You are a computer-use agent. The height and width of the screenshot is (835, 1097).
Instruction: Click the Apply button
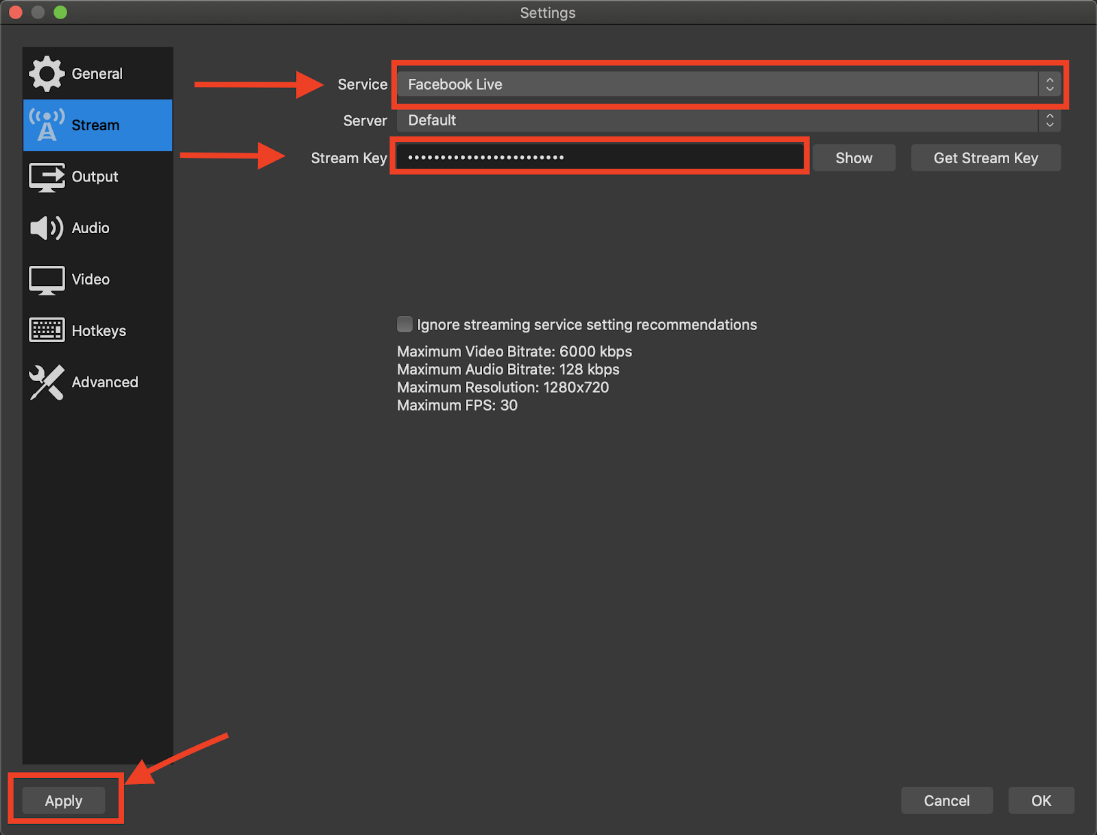64,801
